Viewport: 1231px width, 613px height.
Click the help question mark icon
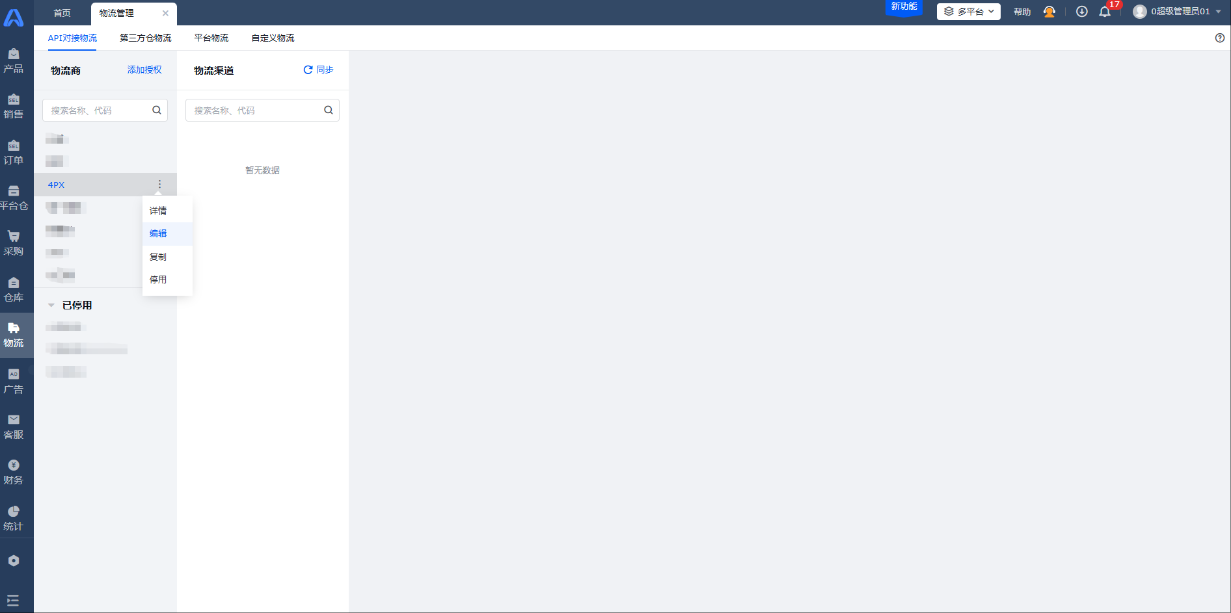click(1220, 38)
